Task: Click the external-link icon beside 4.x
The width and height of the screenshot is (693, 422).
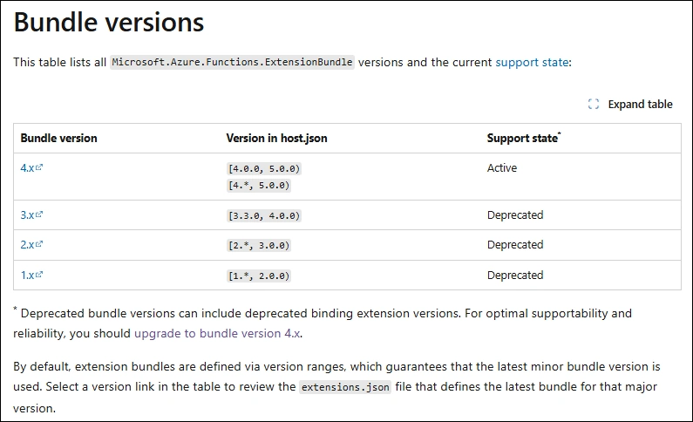Action: pos(39,167)
